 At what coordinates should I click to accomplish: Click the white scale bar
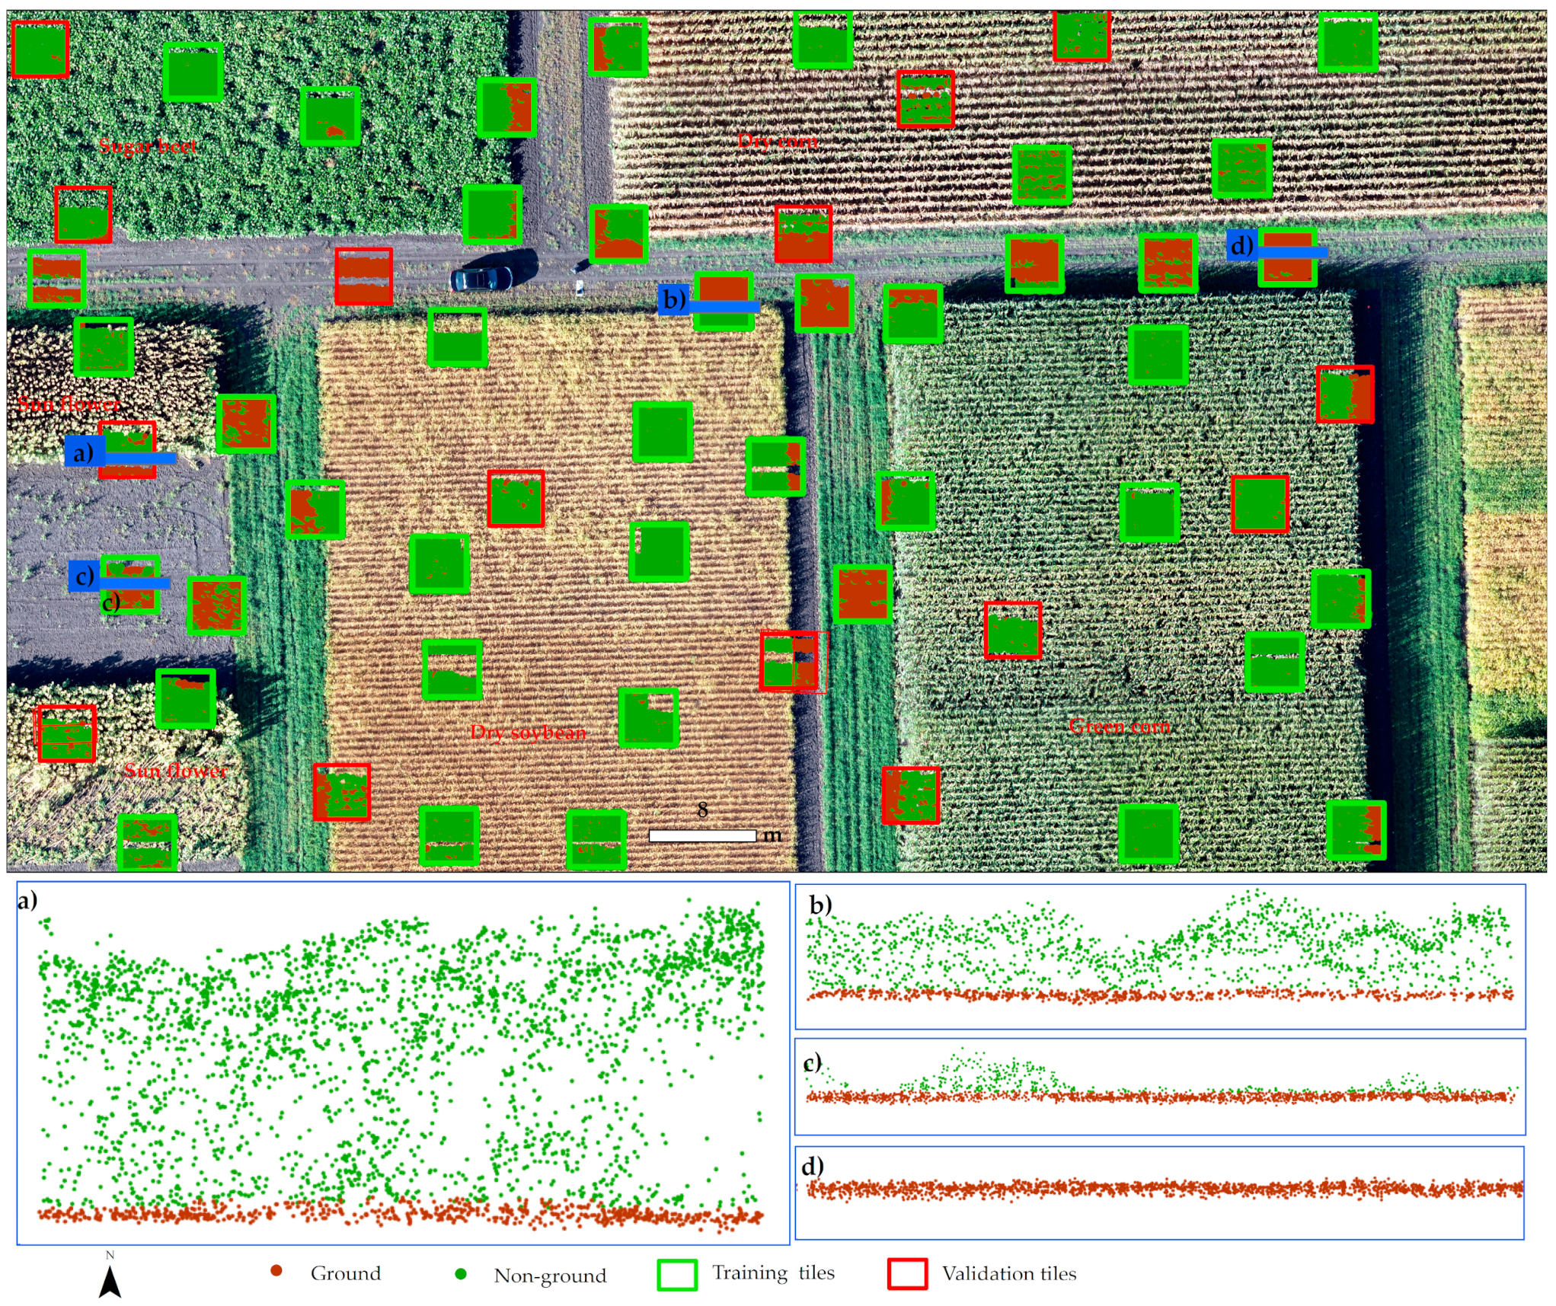702,835
